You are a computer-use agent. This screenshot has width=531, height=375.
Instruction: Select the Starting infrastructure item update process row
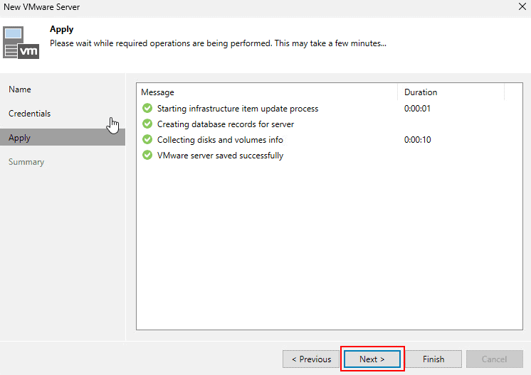[238, 109]
